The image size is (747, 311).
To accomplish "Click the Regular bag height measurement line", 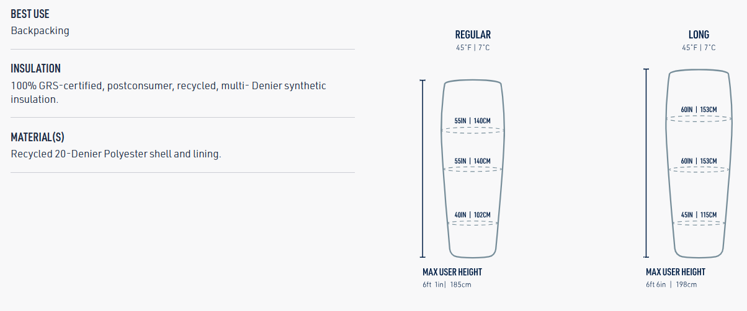I will 423,168.
